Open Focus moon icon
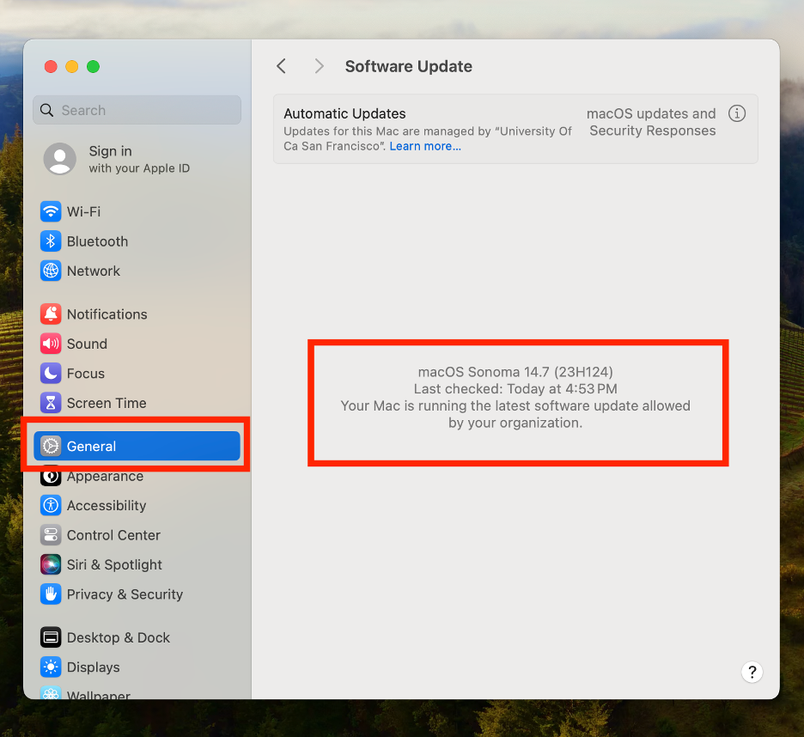Image resolution: width=804 pixels, height=737 pixels. (x=51, y=374)
